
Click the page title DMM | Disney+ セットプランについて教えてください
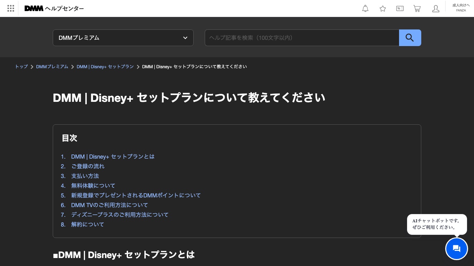[x=189, y=98]
